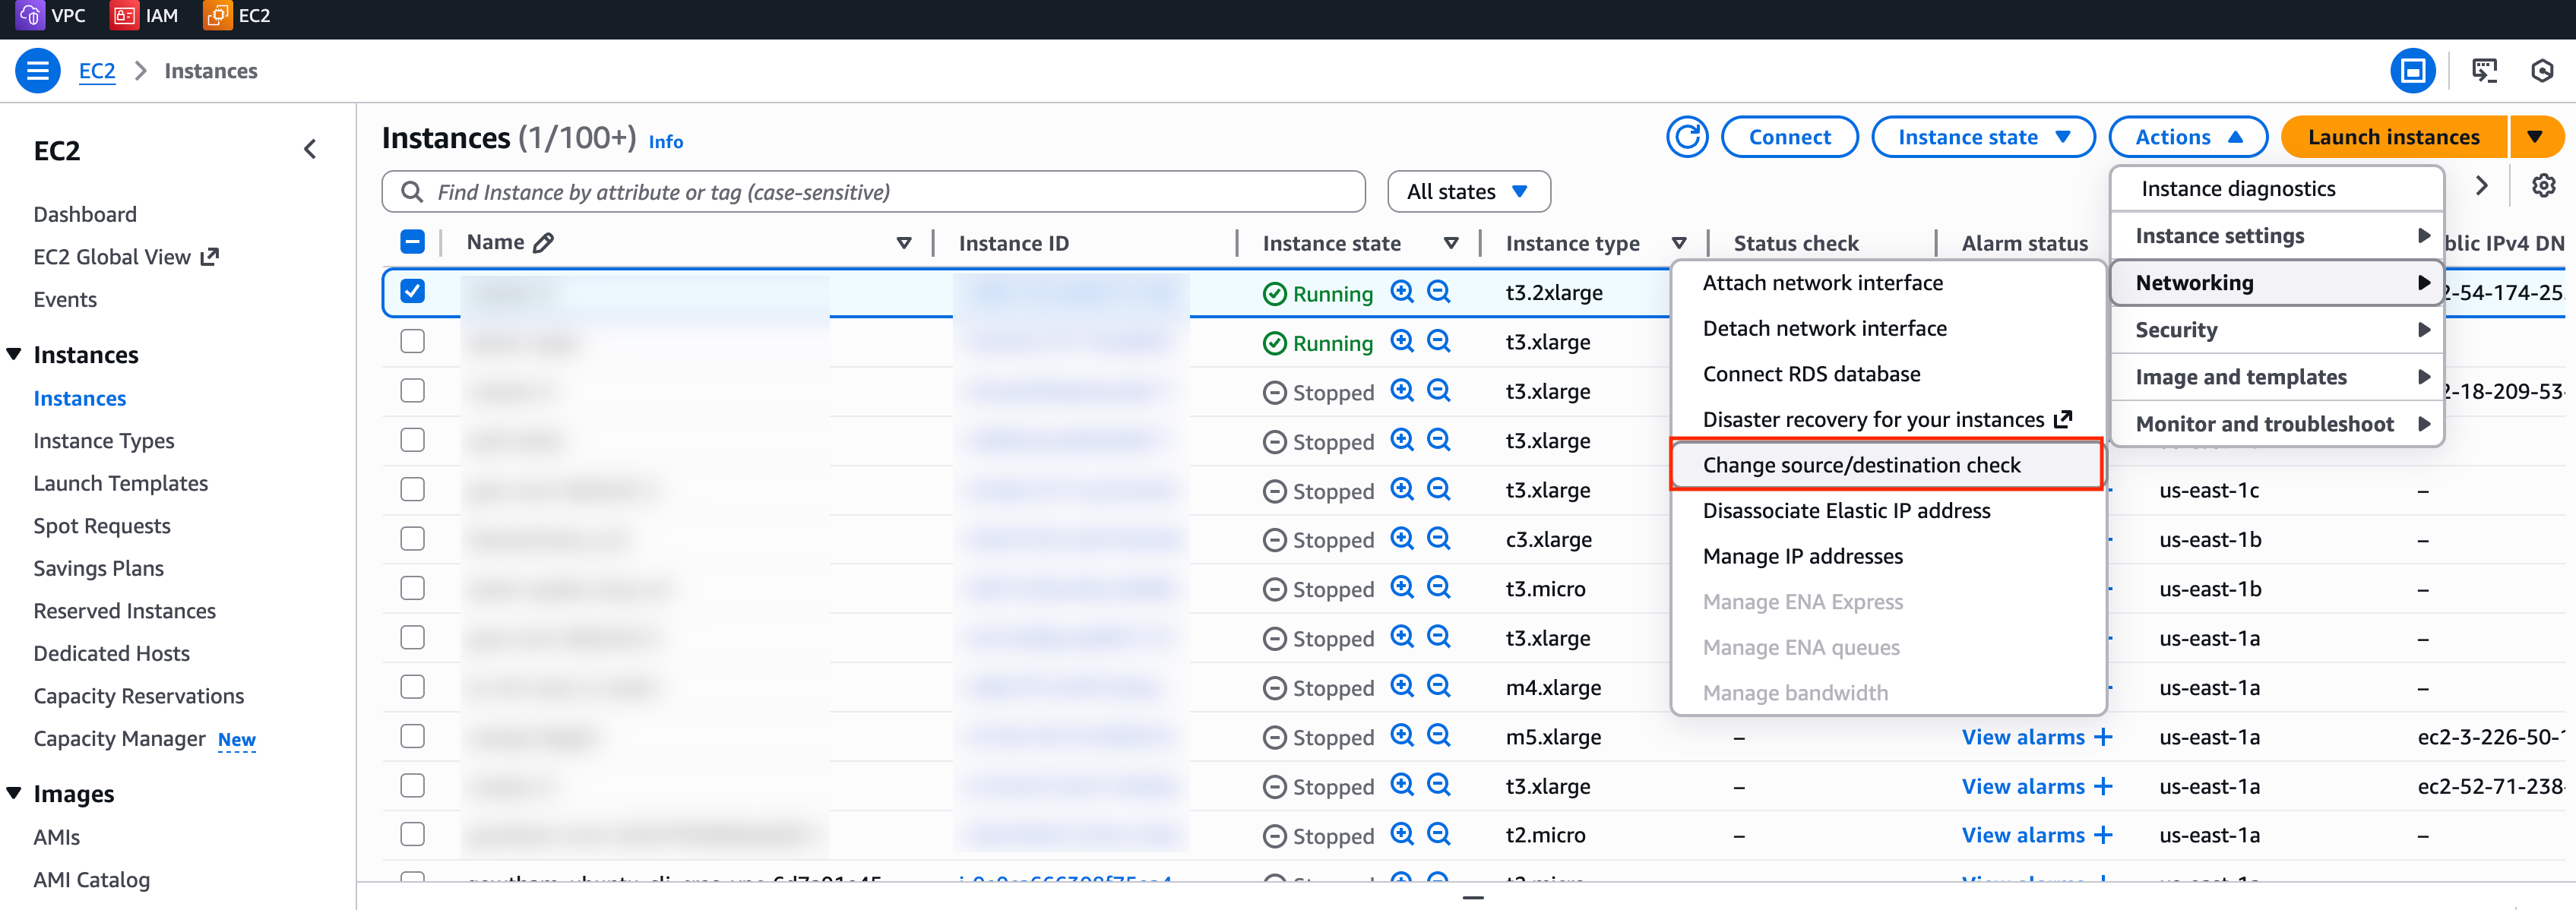Open the All states filter dropdown
The width and height of the screenshot is (2576, 910).
click(x=1468, y=191)
